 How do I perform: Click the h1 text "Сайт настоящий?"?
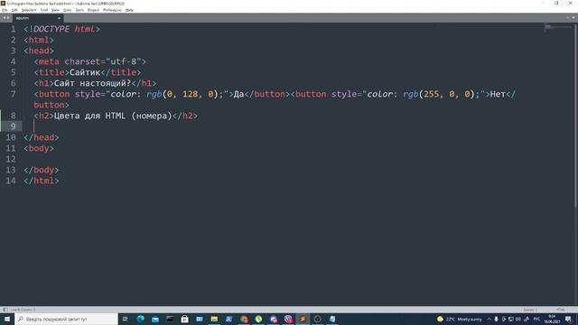pos(92,83)
